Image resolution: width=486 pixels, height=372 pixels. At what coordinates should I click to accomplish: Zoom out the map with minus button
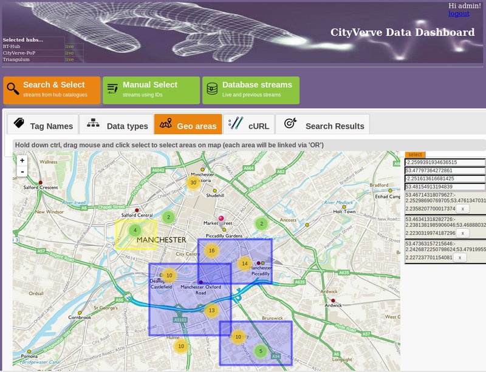tap(22, 172)
